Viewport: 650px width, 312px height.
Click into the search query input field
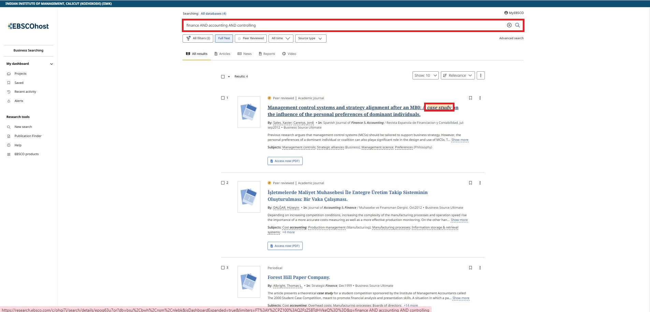341,25
